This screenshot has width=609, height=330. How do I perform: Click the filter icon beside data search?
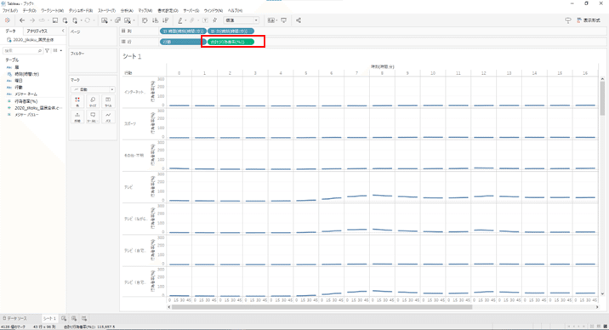point(47,50)
